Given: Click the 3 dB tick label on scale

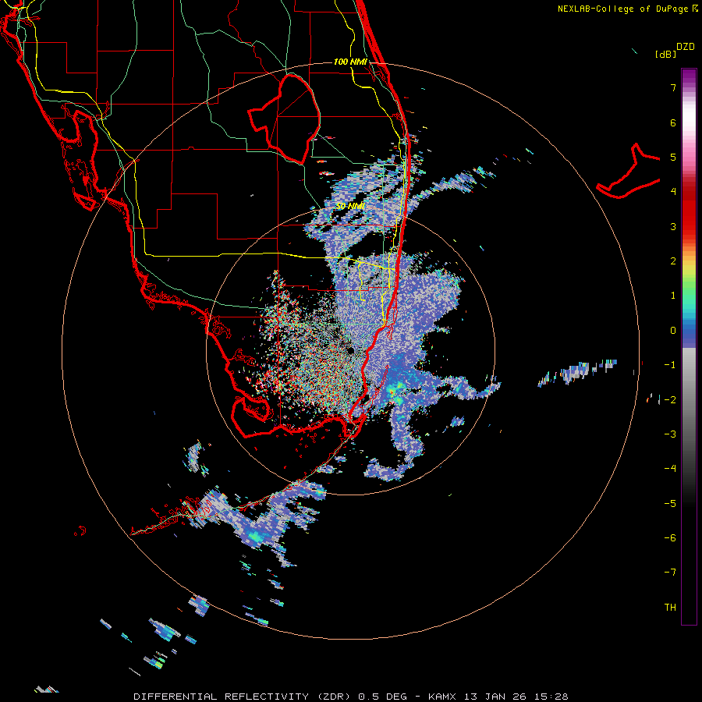Looking at the screenshot, I should [x=673, y=226].
